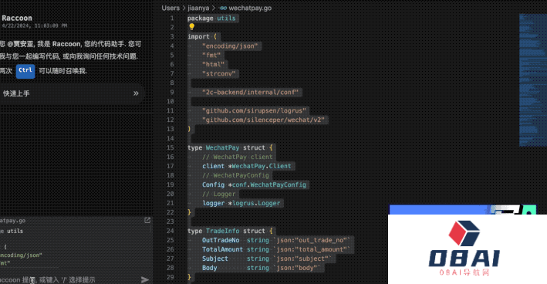
Task: Select jiaanya in the breadcrumb path
Action: pyautogui.click(x=198, y=8)
